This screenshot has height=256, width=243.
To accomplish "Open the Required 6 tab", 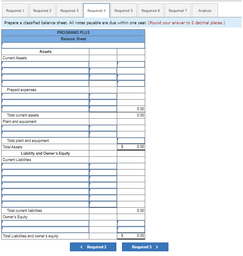I will pos(151,11).
